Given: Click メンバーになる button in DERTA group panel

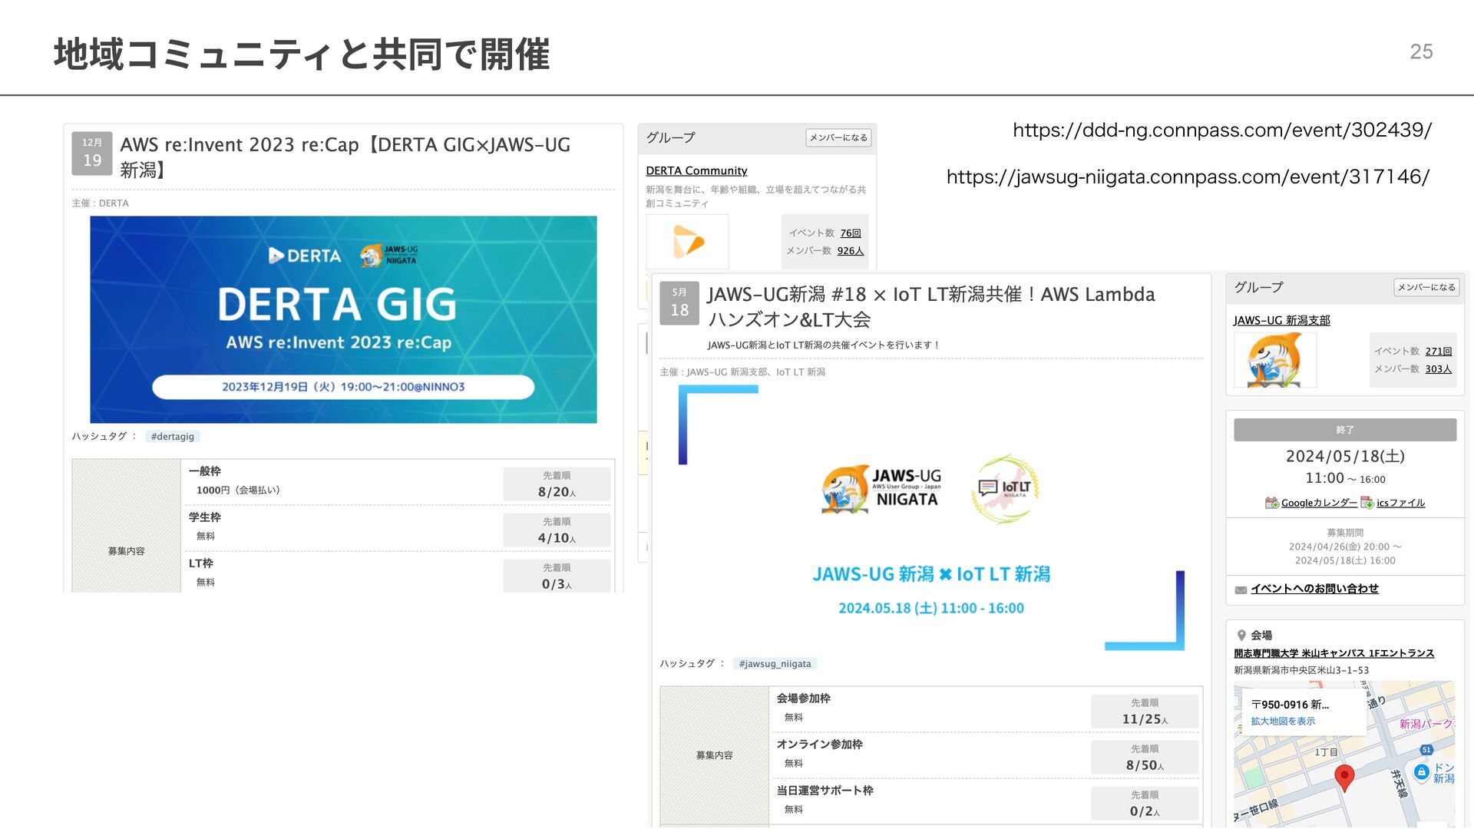Looking at the screenshot, I should click(x=838, y=137).
